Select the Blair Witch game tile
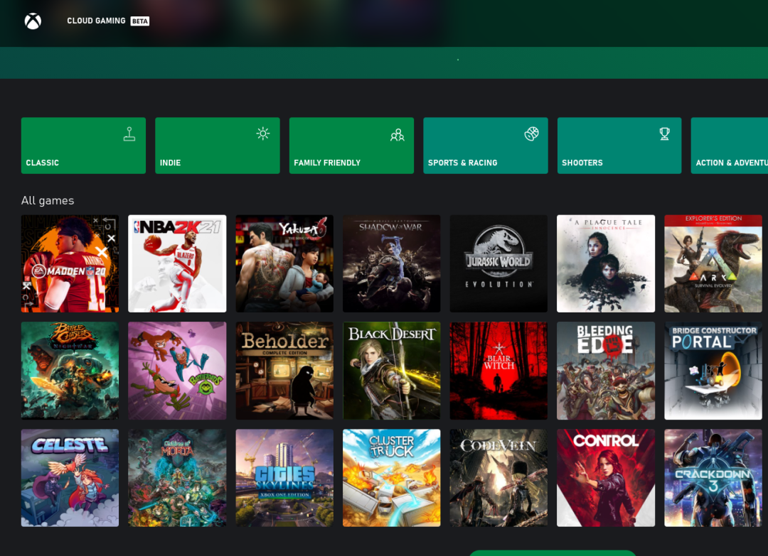Viewport: 768px width, 556px height. [498, 371]
